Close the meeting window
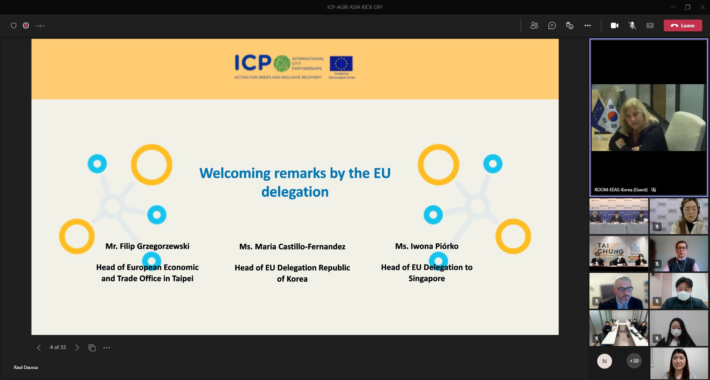The width and height of the screenshot is (710, 380). coord(703,7)
